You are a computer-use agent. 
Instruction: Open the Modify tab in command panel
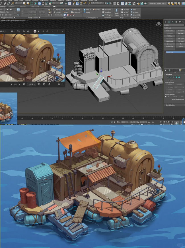pos(169,22)
